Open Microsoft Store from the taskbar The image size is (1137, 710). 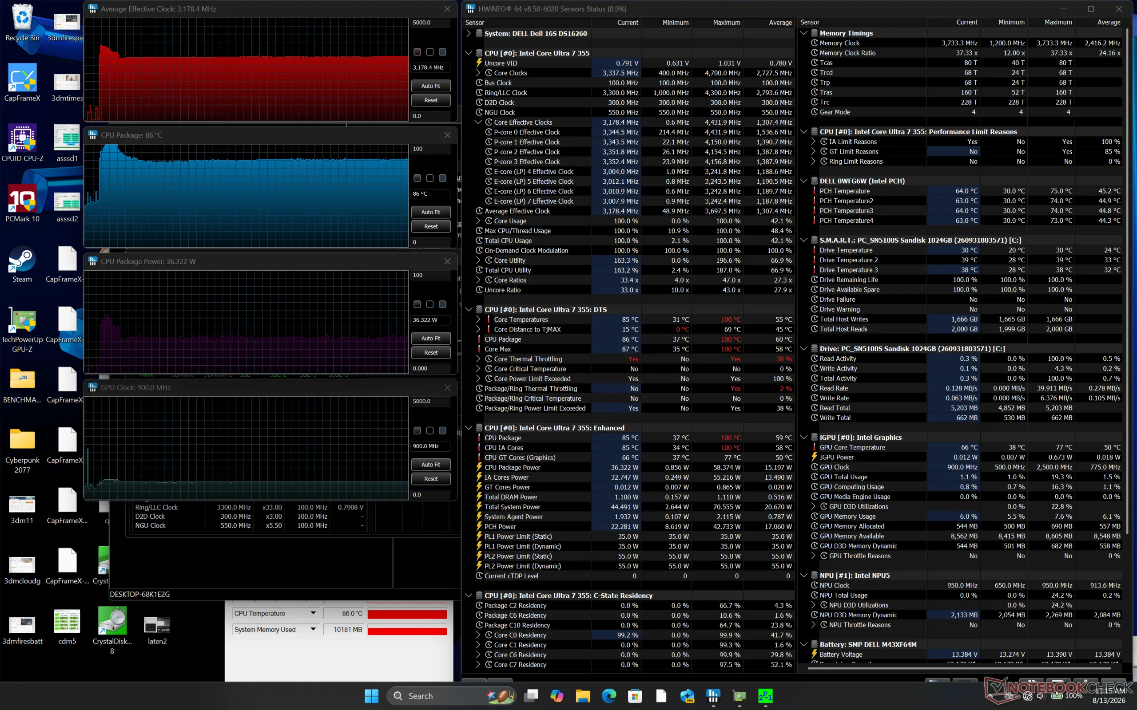point(635,695)
